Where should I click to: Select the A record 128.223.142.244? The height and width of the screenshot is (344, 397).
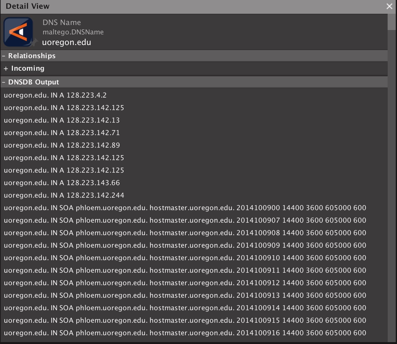click(x=64, y=195)
